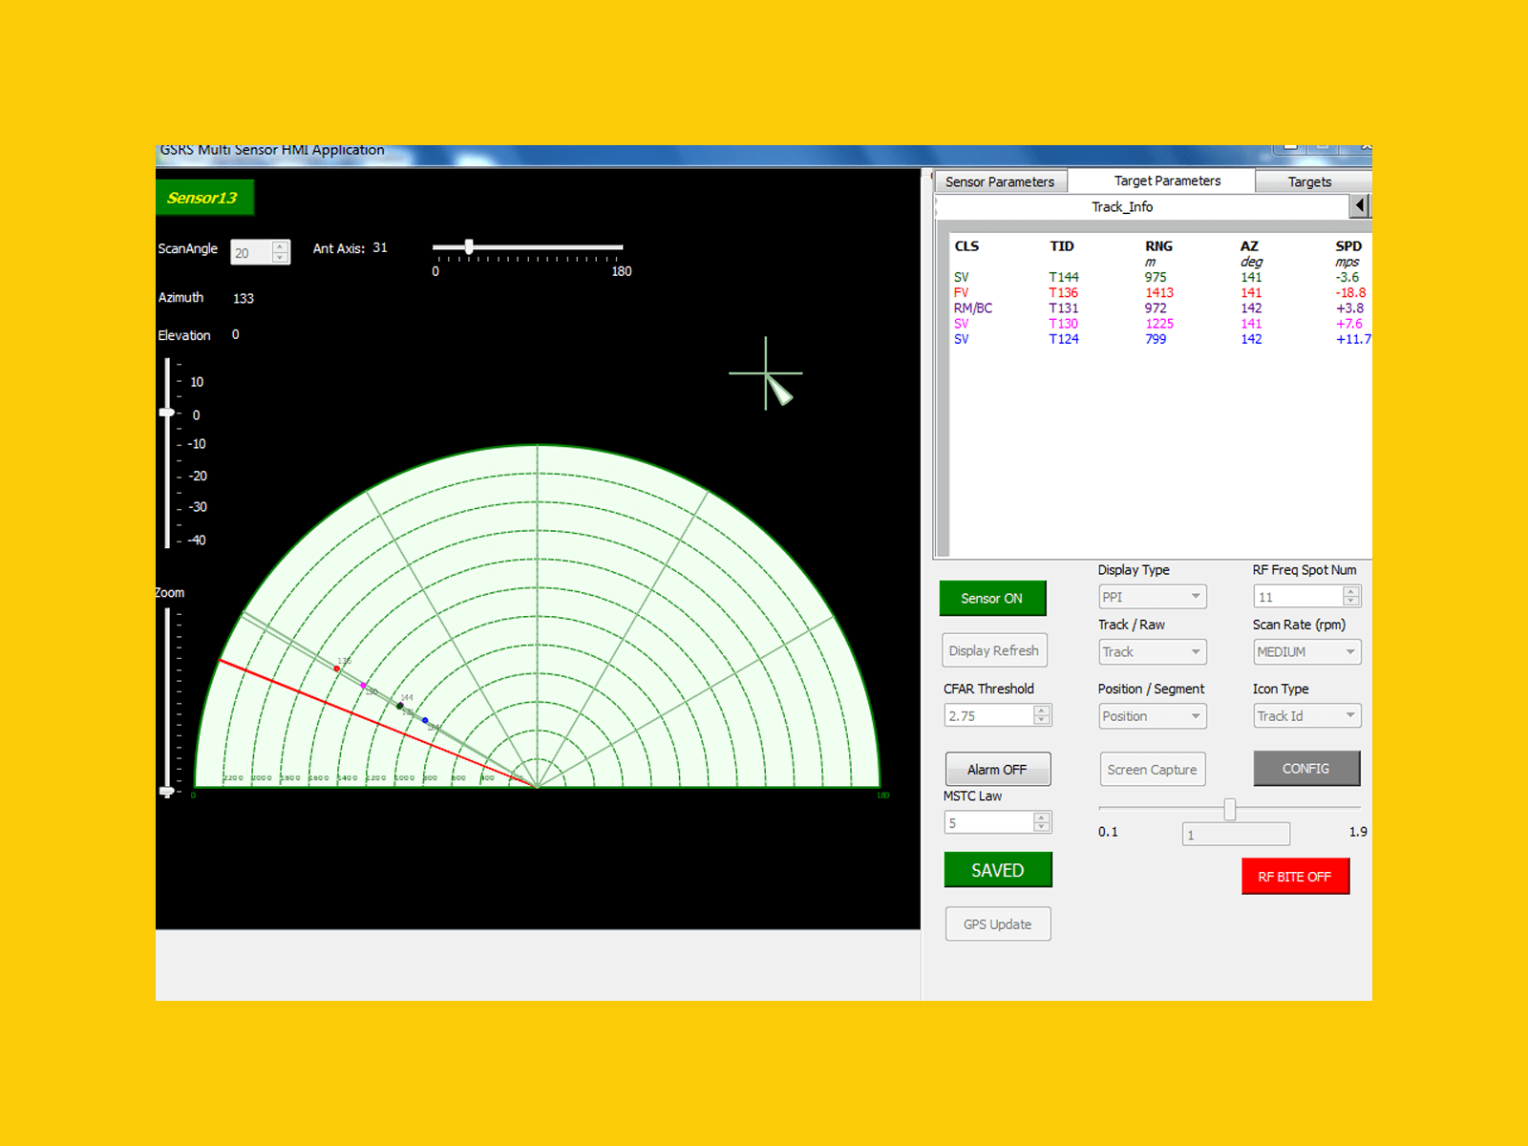Select the RM/BC track row T131

[1161, 308]
